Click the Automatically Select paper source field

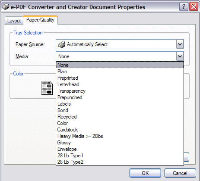pyautogui.click(x=120, y=44)
